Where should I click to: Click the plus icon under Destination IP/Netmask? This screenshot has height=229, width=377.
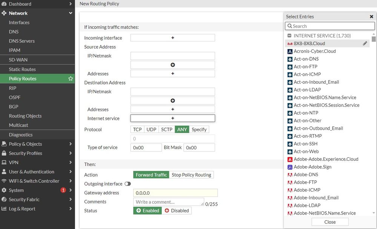[172, 101]
